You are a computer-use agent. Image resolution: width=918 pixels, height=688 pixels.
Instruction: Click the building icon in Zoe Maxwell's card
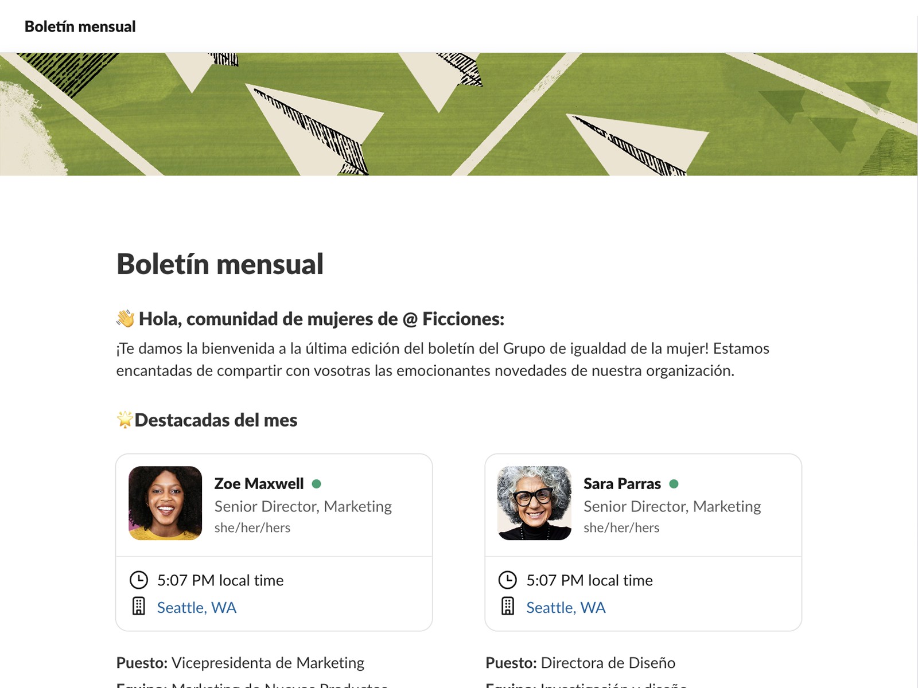pyautogui.click(x=139, y=607)
